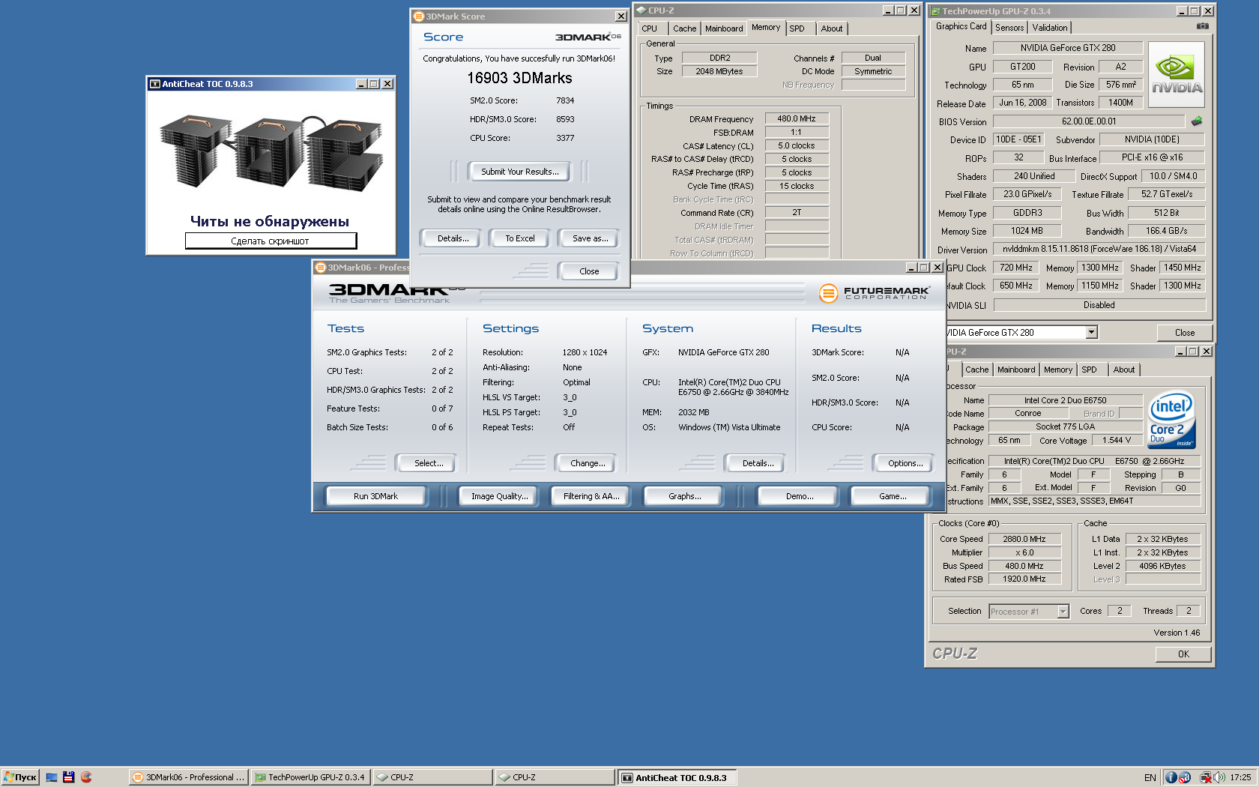This screenshot has height=787, width=1259.
Task: Click the GPU-Z screenshot camera icon
Action: (1202, 26)
